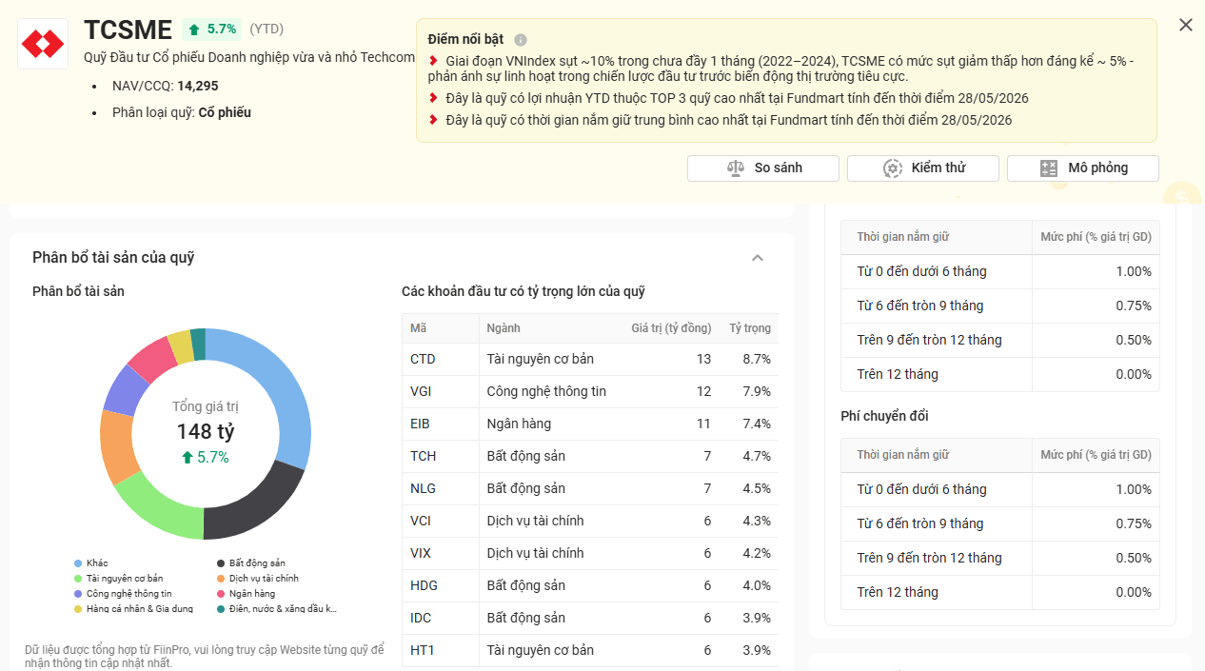Click the green 5.7% YTD badge in header

tap(211, 30)
